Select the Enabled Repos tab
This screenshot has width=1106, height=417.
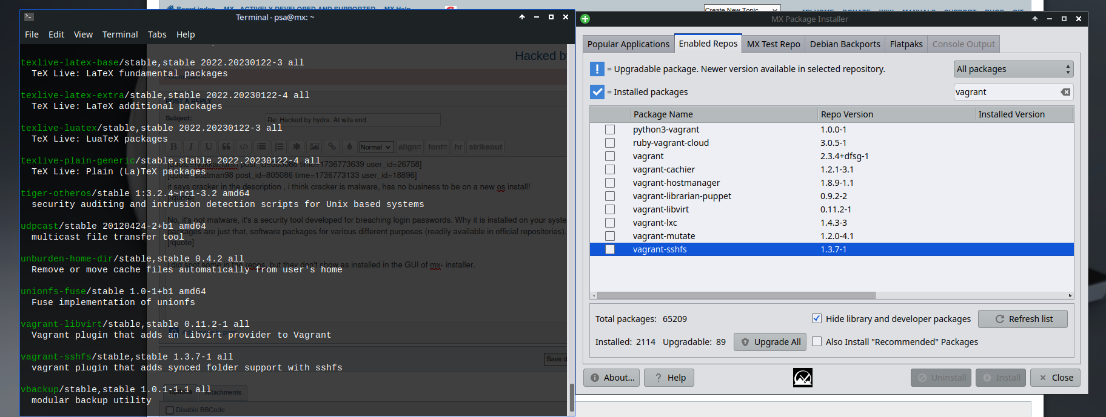[708, 44]
